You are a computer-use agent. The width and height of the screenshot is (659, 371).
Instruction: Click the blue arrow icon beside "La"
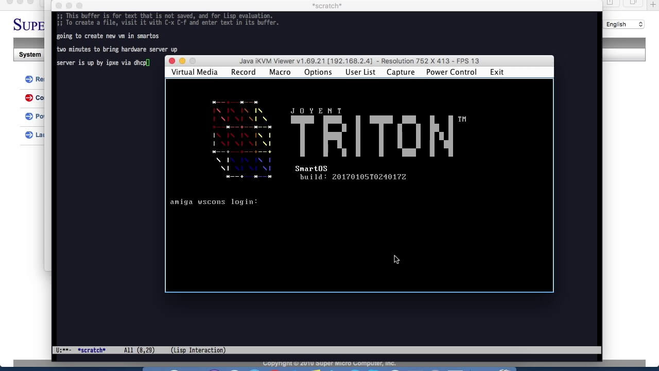[x=29, y=135]
